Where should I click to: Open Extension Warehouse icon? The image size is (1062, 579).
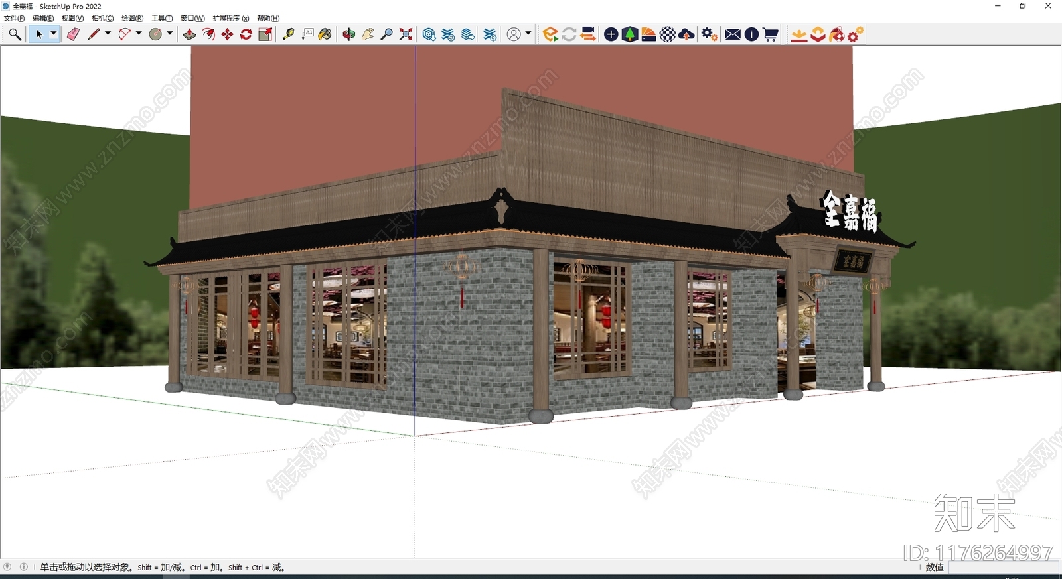449,34
